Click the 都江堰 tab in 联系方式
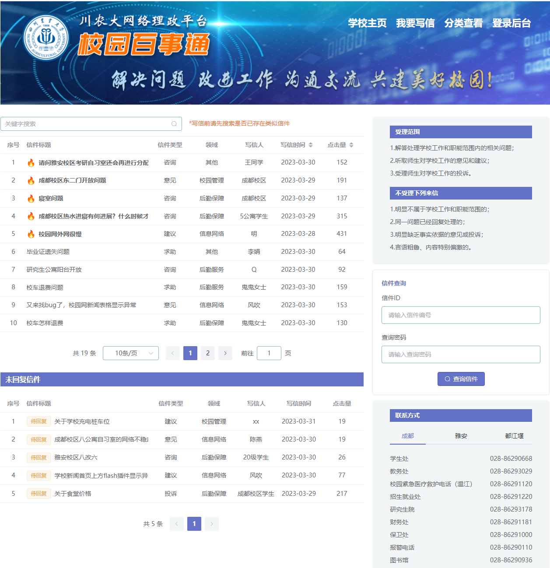 [x=515, y=436]
